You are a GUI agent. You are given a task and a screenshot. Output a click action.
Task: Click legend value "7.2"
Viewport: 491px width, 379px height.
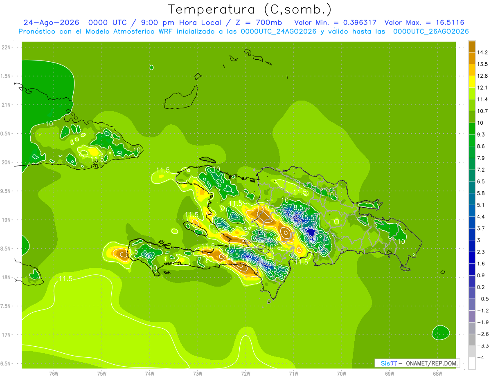pos(481,170)
